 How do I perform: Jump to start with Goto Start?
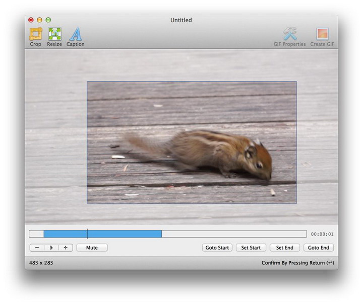[x=217, y=248]
